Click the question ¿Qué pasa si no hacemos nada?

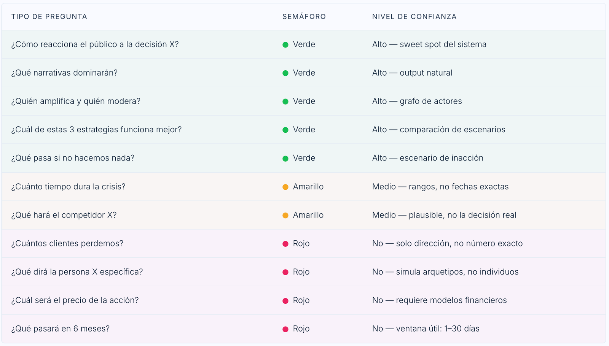pos(73,158)
